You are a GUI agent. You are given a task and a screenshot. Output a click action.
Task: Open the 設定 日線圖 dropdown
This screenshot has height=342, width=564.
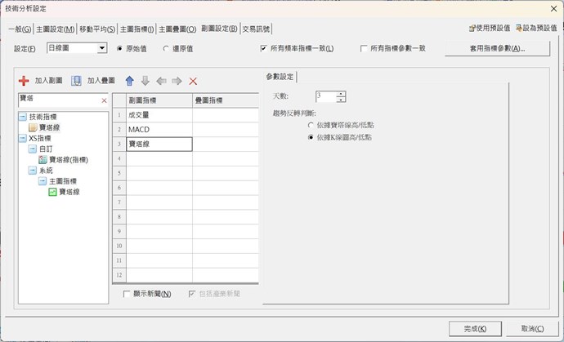tap(102, 49)
